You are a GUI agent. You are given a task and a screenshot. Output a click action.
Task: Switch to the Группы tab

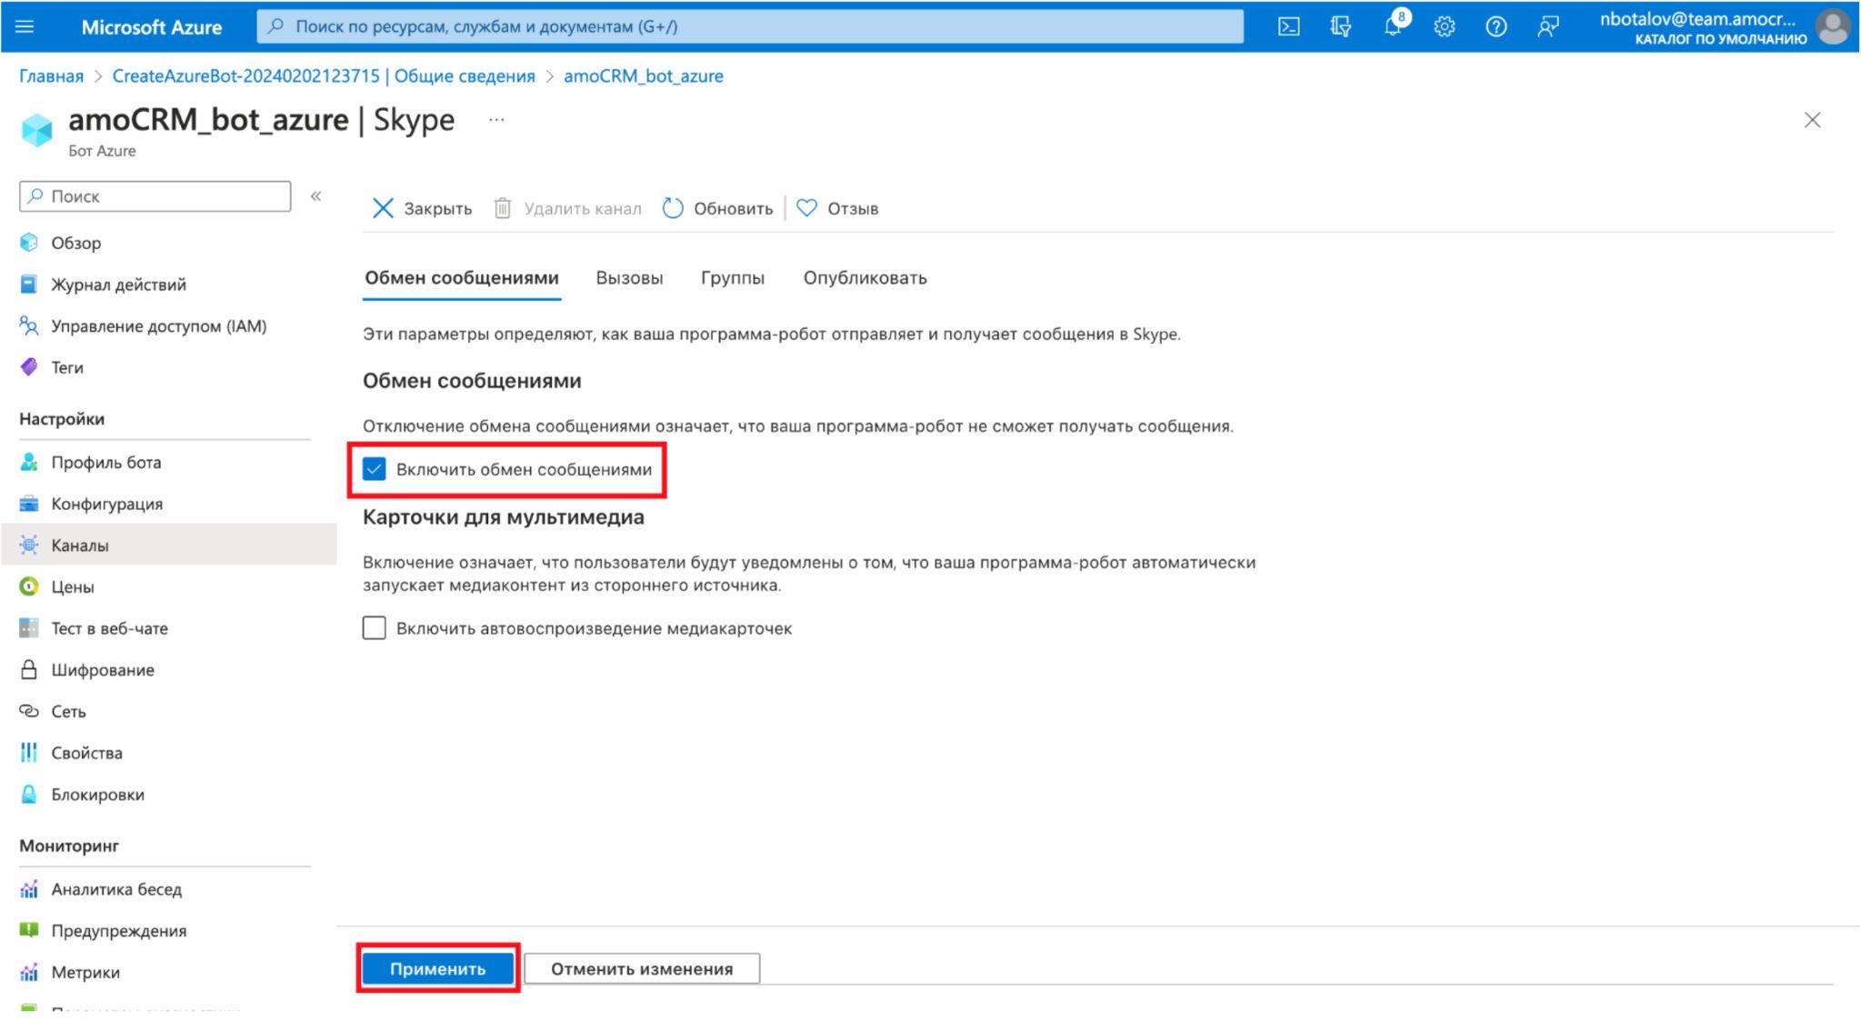pyautogui.click(x=733, y=278)
